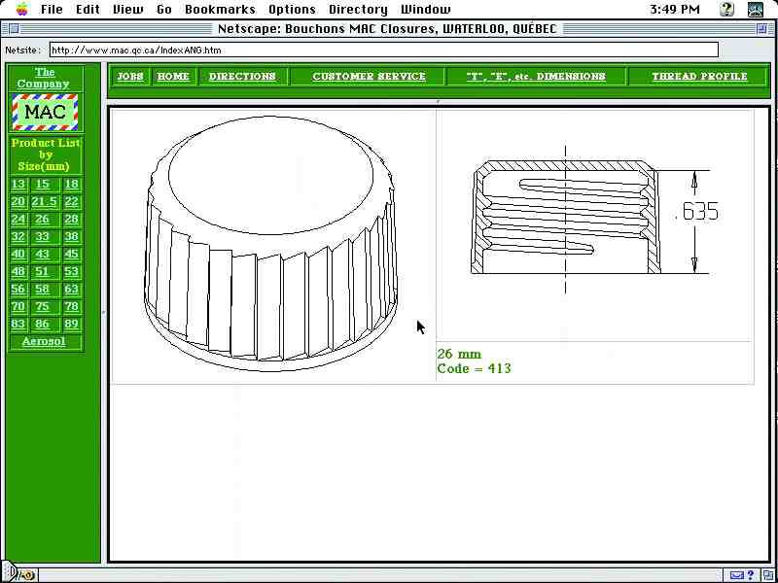Click the Netsite URL field
The width and height of the screenshot is (778, 583).
click(383, 51)
